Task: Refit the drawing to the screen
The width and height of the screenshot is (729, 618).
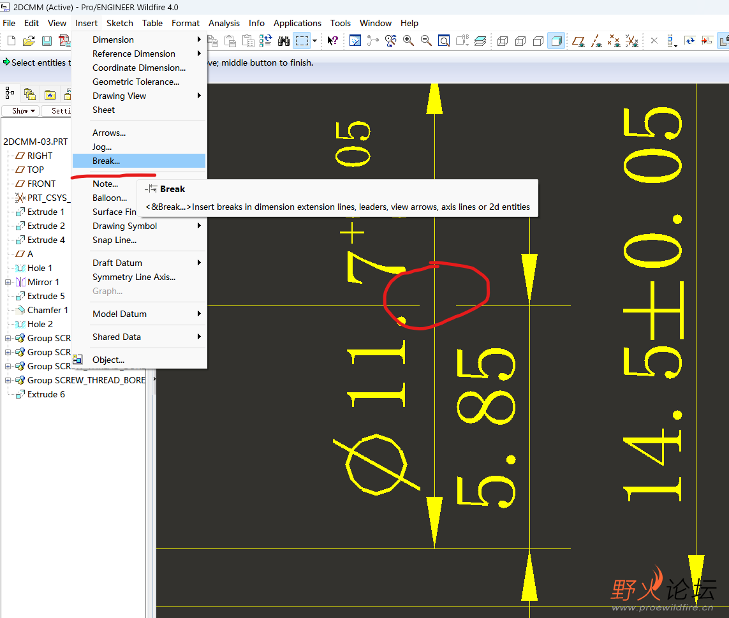Action: (444, 41)
